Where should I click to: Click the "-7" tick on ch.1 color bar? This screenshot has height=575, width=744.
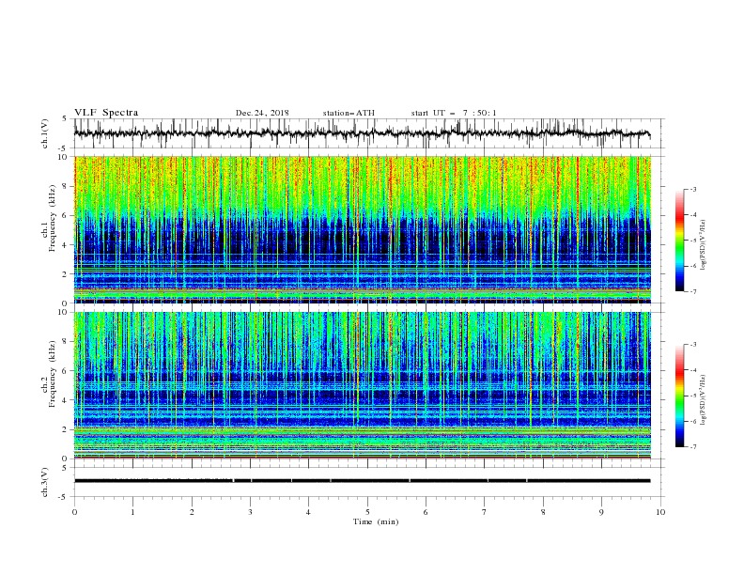tap(692, 291)
